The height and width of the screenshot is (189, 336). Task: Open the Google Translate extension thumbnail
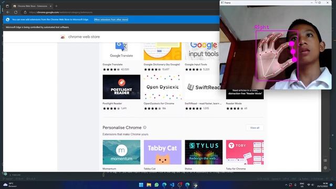(x=121, y=51)
